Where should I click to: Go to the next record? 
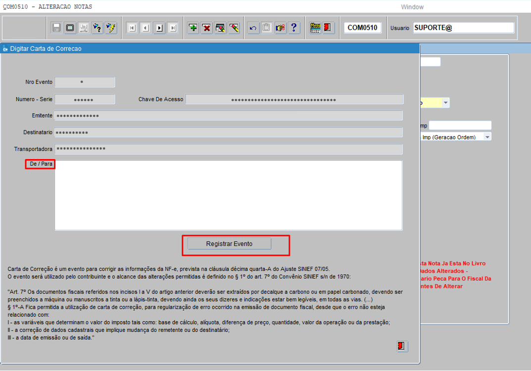point(159,28)
